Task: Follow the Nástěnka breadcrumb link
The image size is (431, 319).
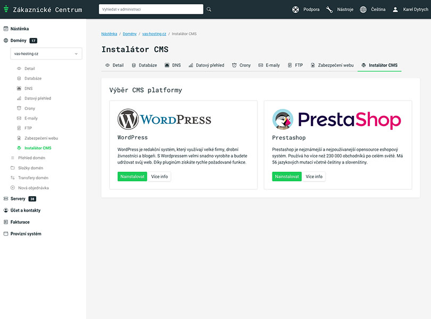Action: click(109, 34)
